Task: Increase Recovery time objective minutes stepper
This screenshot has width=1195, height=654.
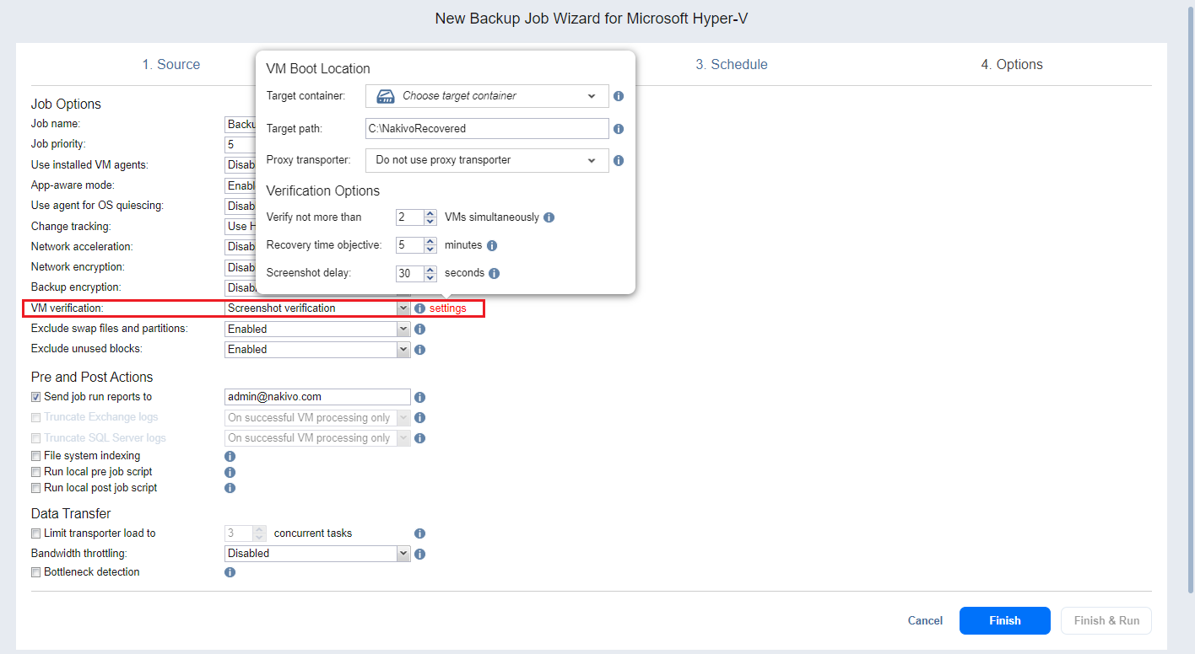Action: click(x=430, y=241)
